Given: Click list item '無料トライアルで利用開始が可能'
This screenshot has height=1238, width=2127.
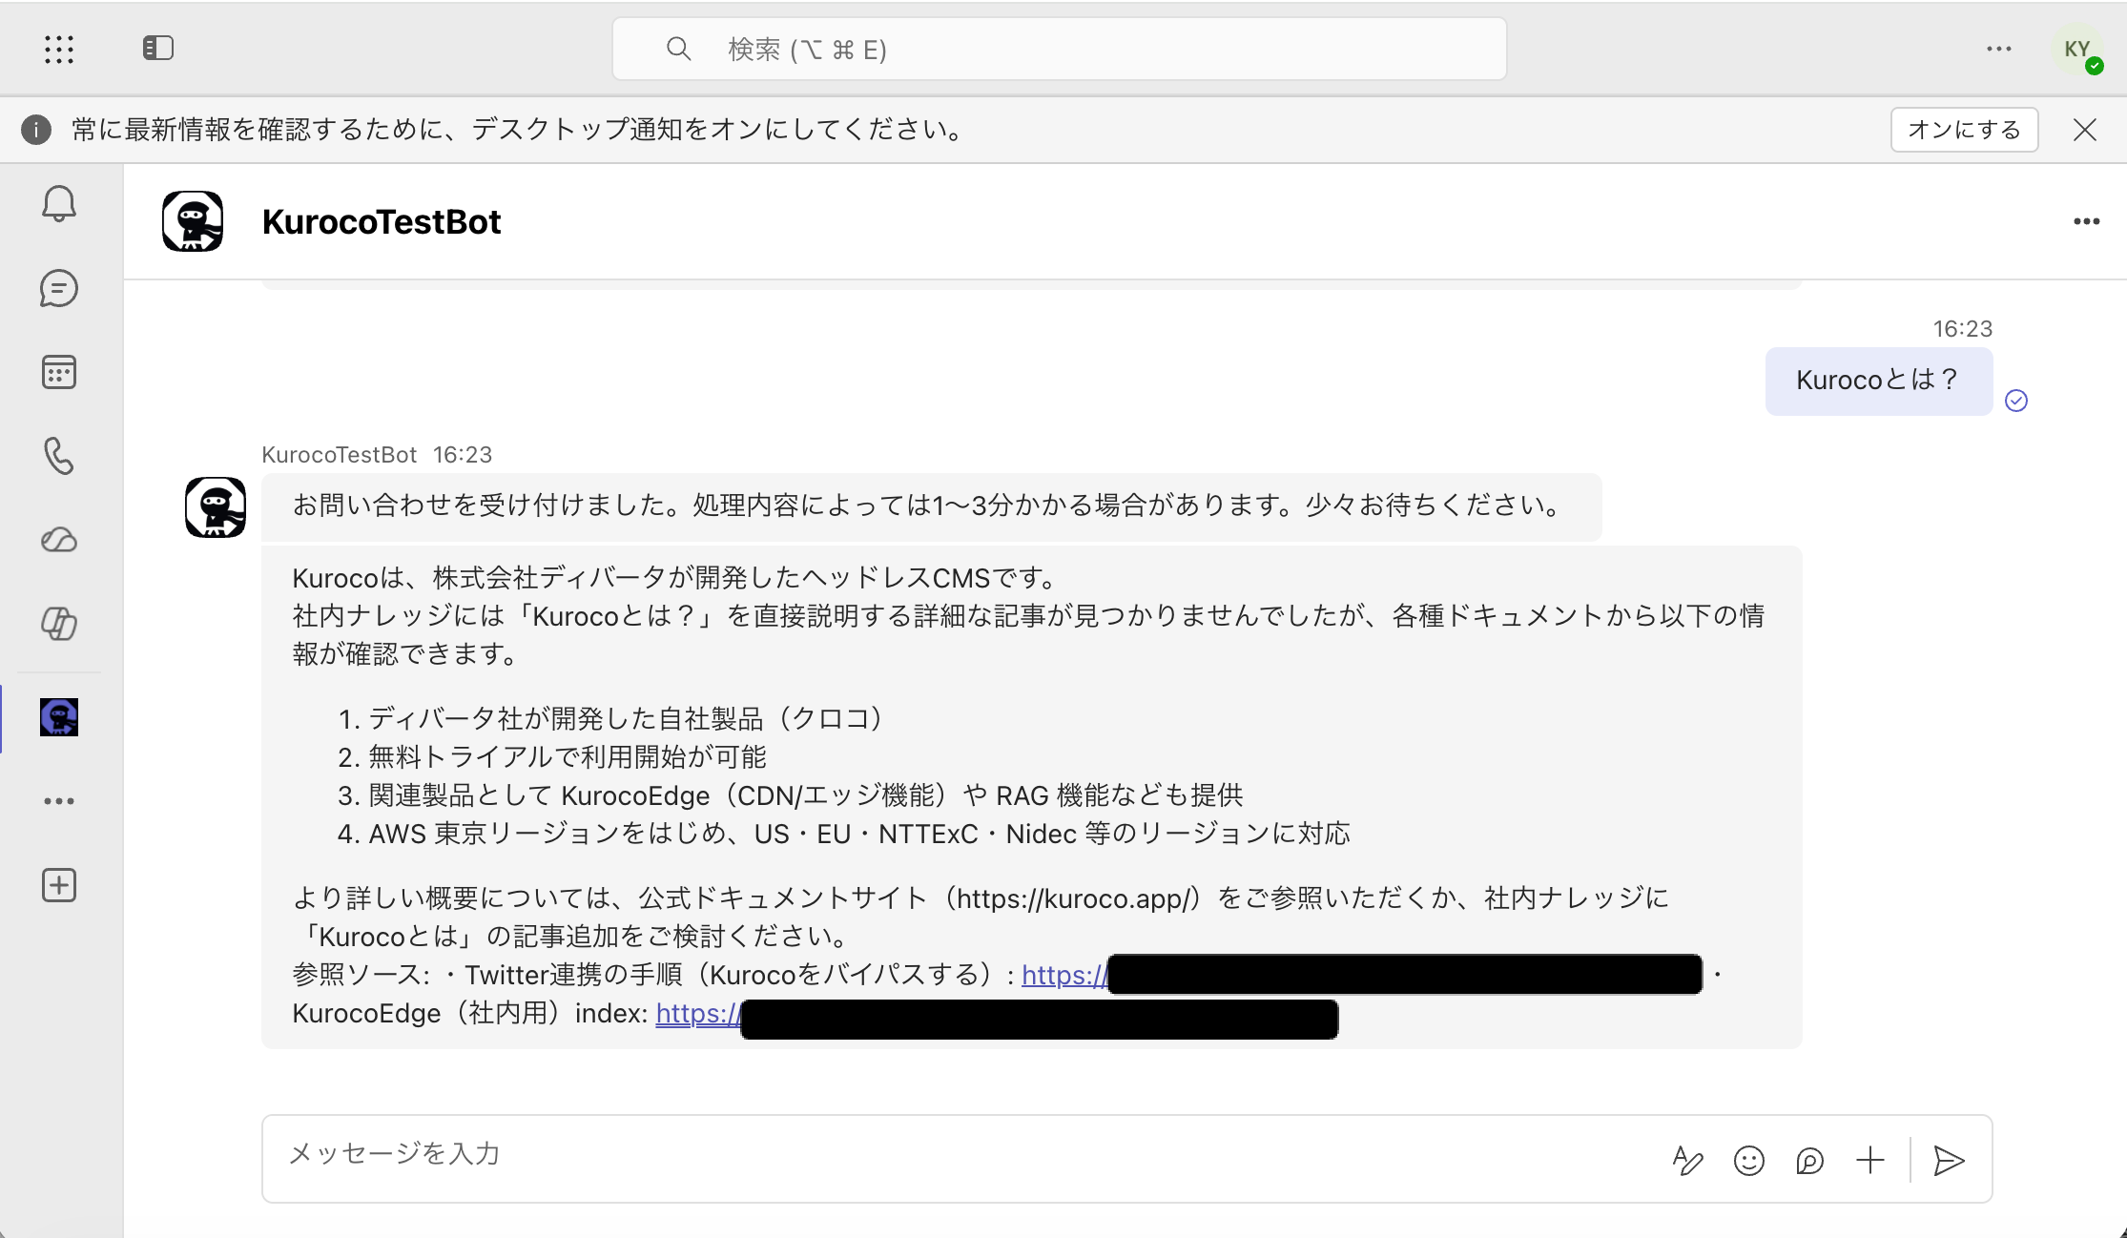Looking at the screenshot, I should 568,757.
